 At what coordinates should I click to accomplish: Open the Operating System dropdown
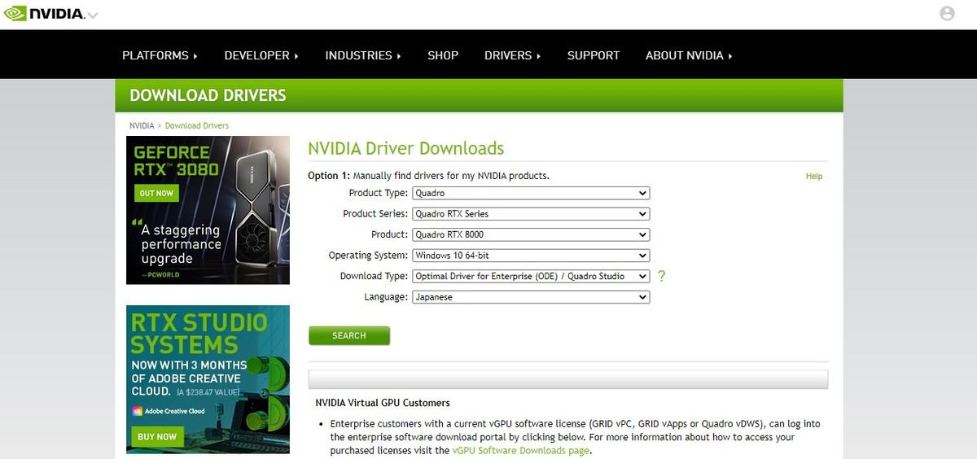[531, 256]
